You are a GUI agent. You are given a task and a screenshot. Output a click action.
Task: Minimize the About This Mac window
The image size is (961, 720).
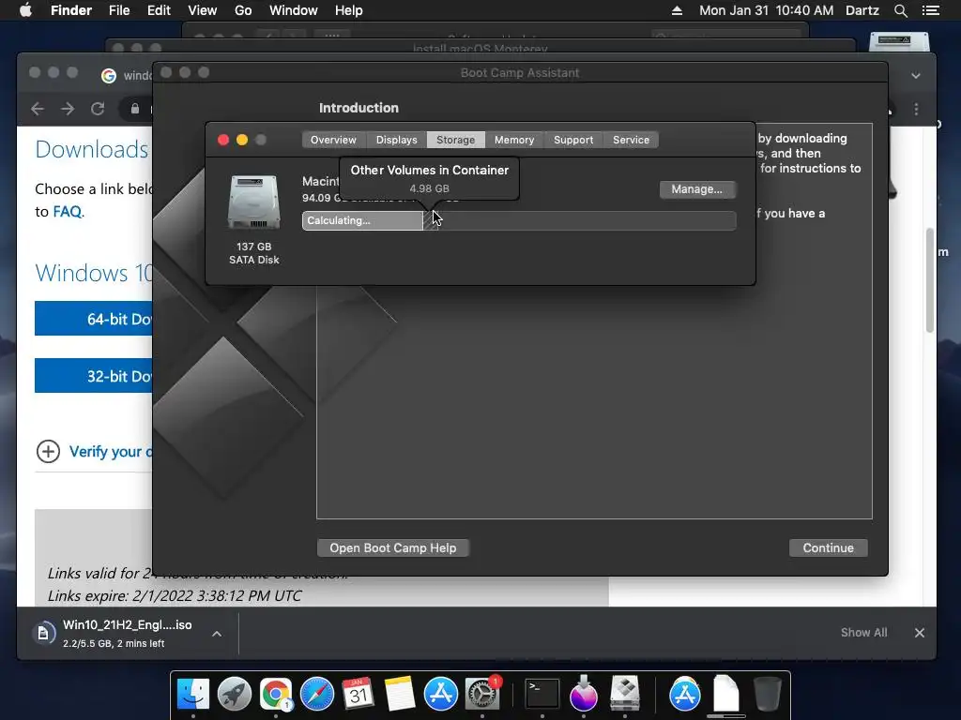(242, 140)
